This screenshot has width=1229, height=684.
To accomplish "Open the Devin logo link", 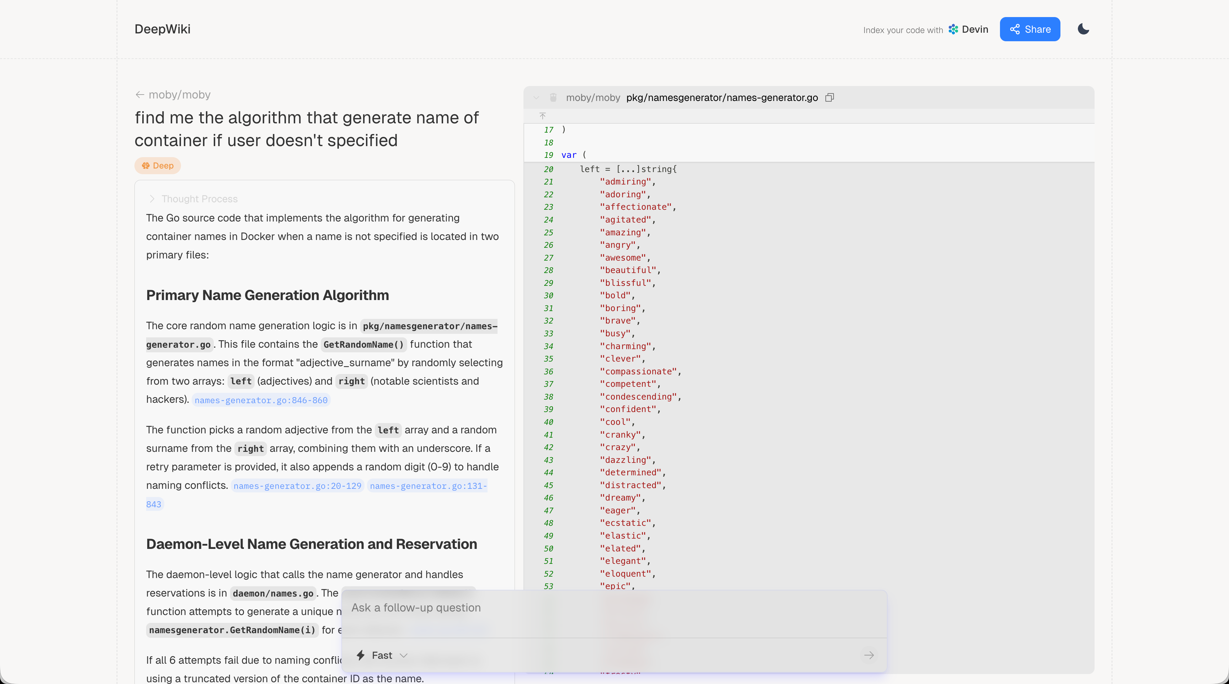I will tap(968, 29).
